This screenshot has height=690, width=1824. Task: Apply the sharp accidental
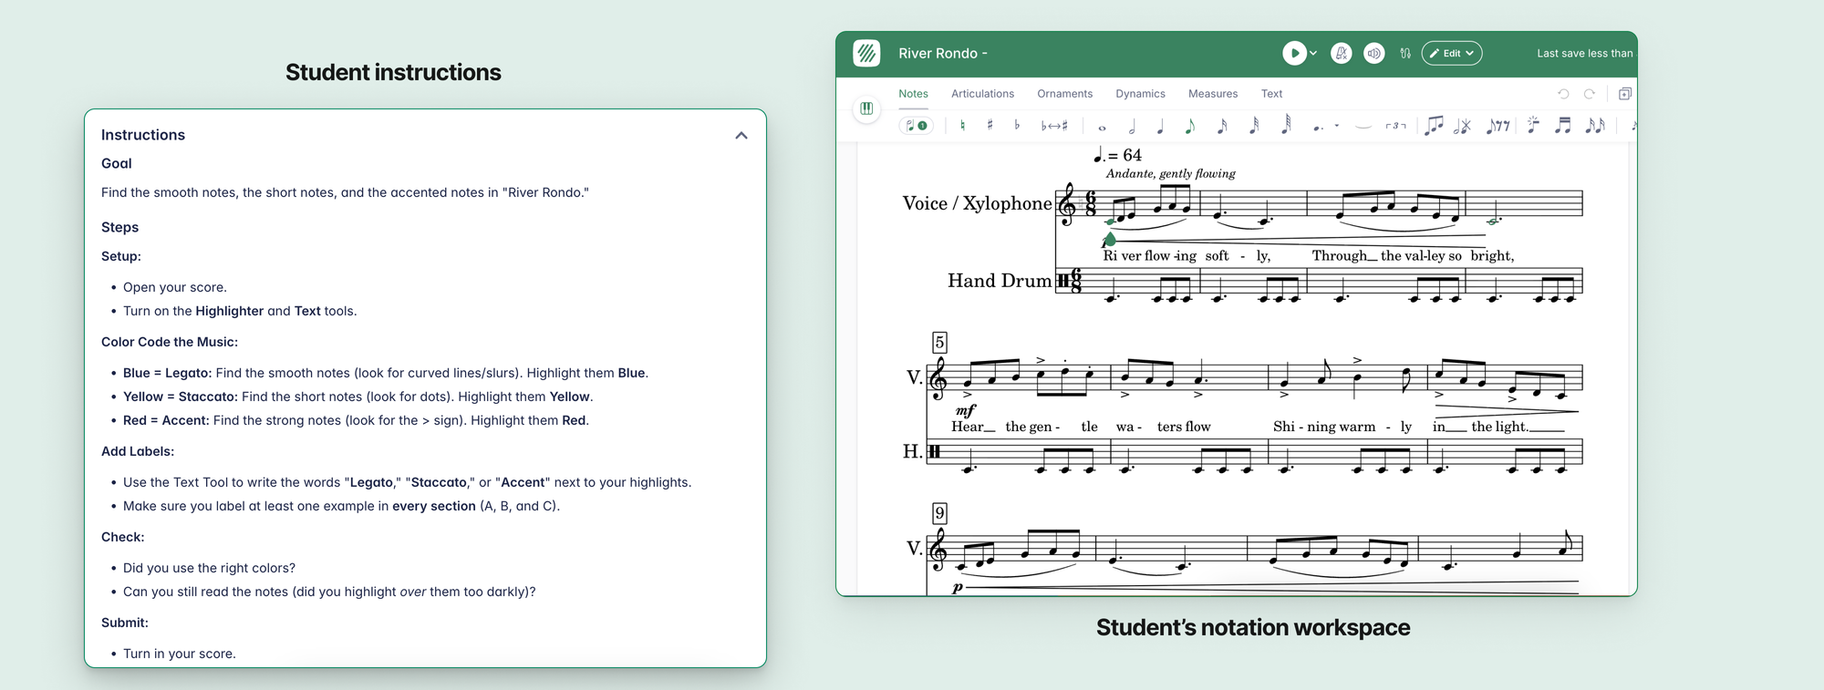click(990, 126)
